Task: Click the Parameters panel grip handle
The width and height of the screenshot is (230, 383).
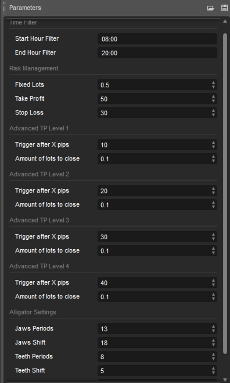Action: point(4,8)
